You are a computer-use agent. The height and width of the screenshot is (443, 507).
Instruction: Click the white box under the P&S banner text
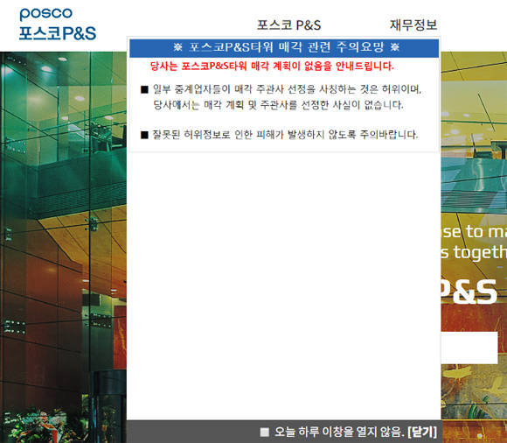tap(469, 348)
